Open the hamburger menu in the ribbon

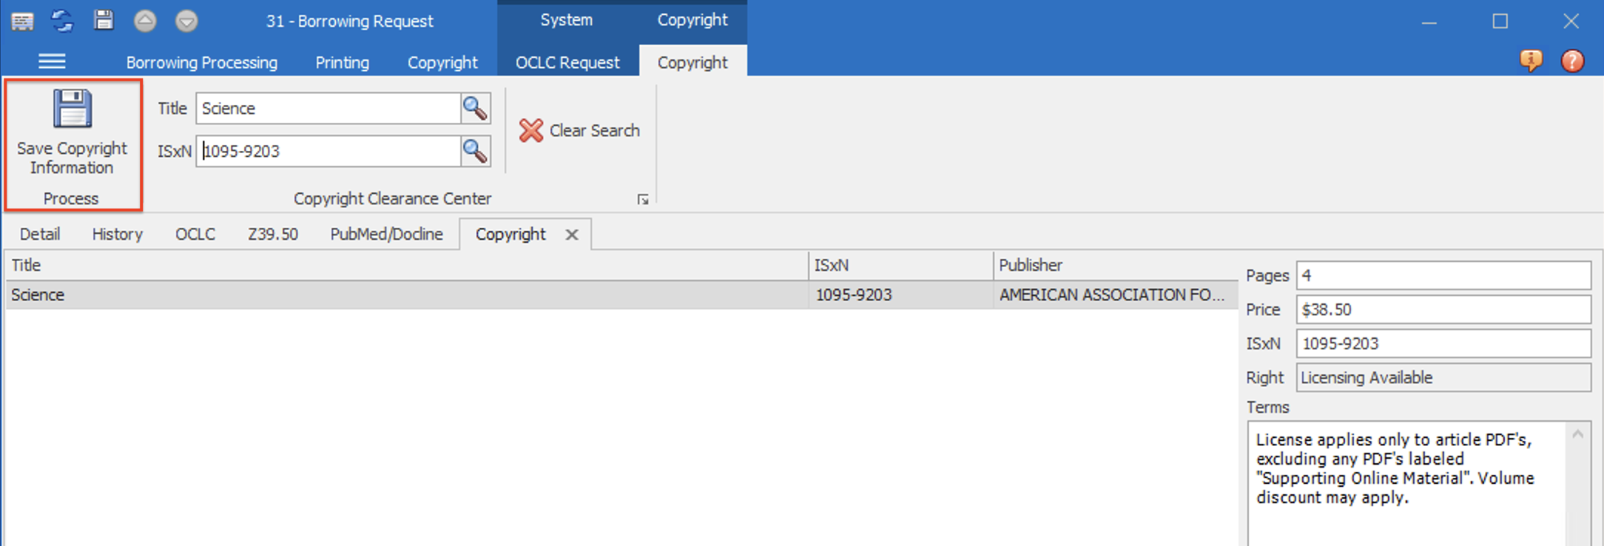click(x=52, y=61)
